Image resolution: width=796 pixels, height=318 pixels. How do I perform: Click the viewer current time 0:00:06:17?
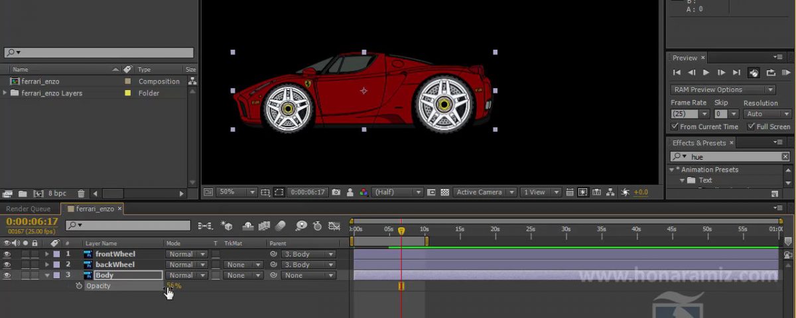308,192
